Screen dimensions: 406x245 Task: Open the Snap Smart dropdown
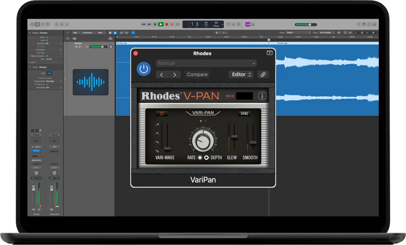tap(298, 33)
